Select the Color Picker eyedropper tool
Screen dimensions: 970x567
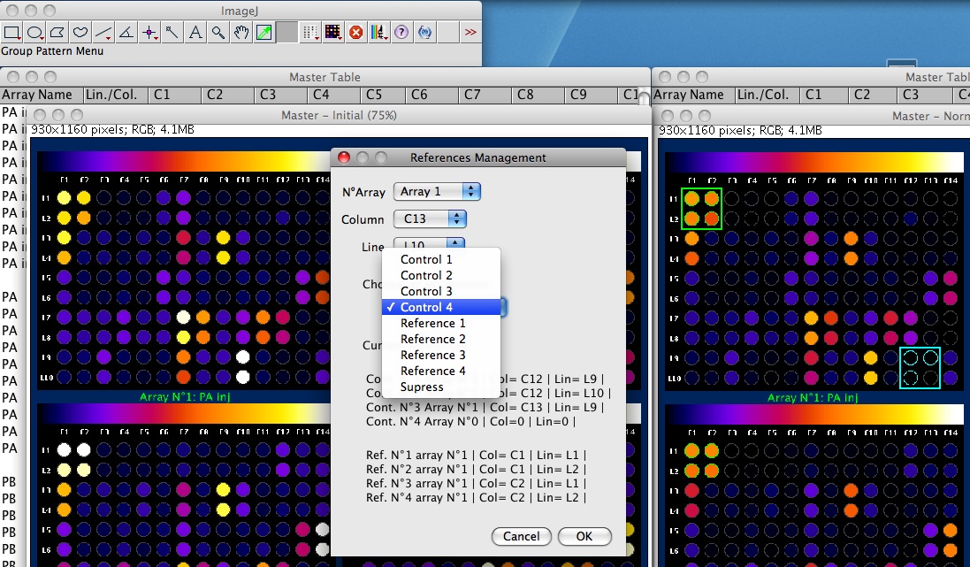(x=264, y=32)
